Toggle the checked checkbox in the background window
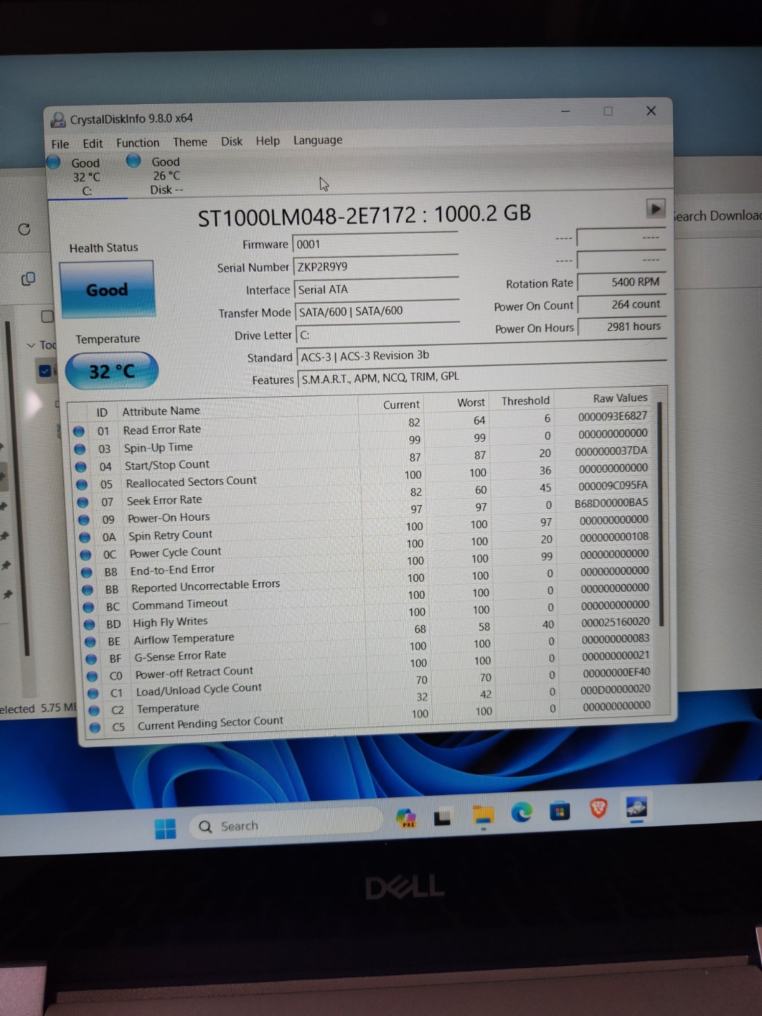The image size is (762, 1016). tap(45, 371)
